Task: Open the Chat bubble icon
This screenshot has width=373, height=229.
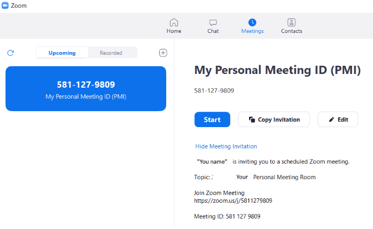Action: [213, 22]
